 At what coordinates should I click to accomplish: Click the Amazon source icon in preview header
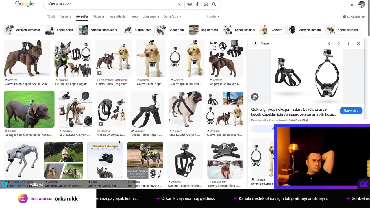254,44
